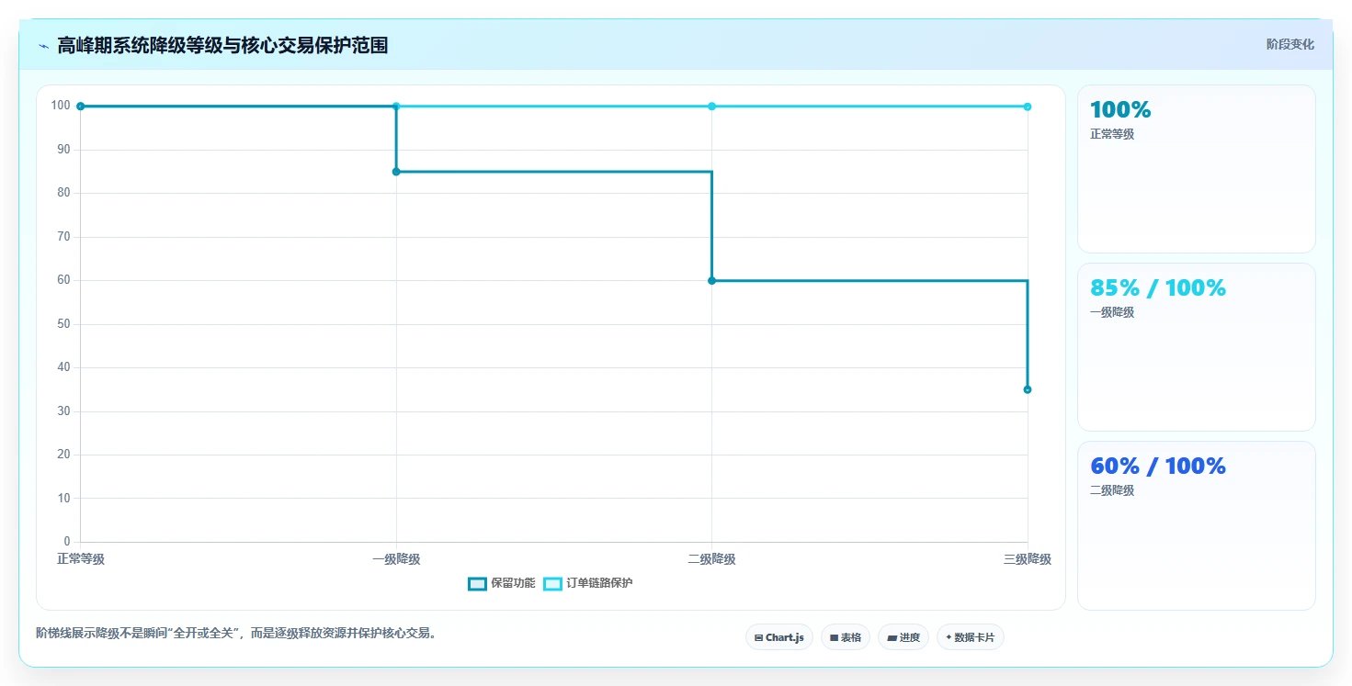The image size is (1352, 686).
Task: Click the 表格 tag pill
Action: tap(846, 637)
